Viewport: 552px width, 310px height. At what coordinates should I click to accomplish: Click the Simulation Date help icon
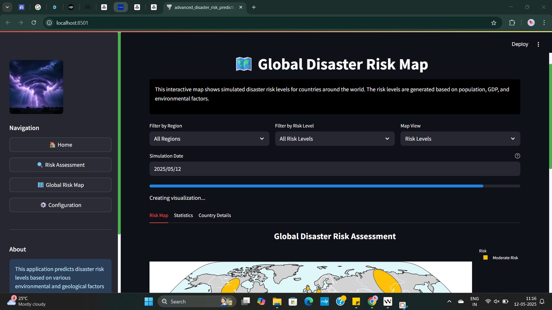click(517, 156)
